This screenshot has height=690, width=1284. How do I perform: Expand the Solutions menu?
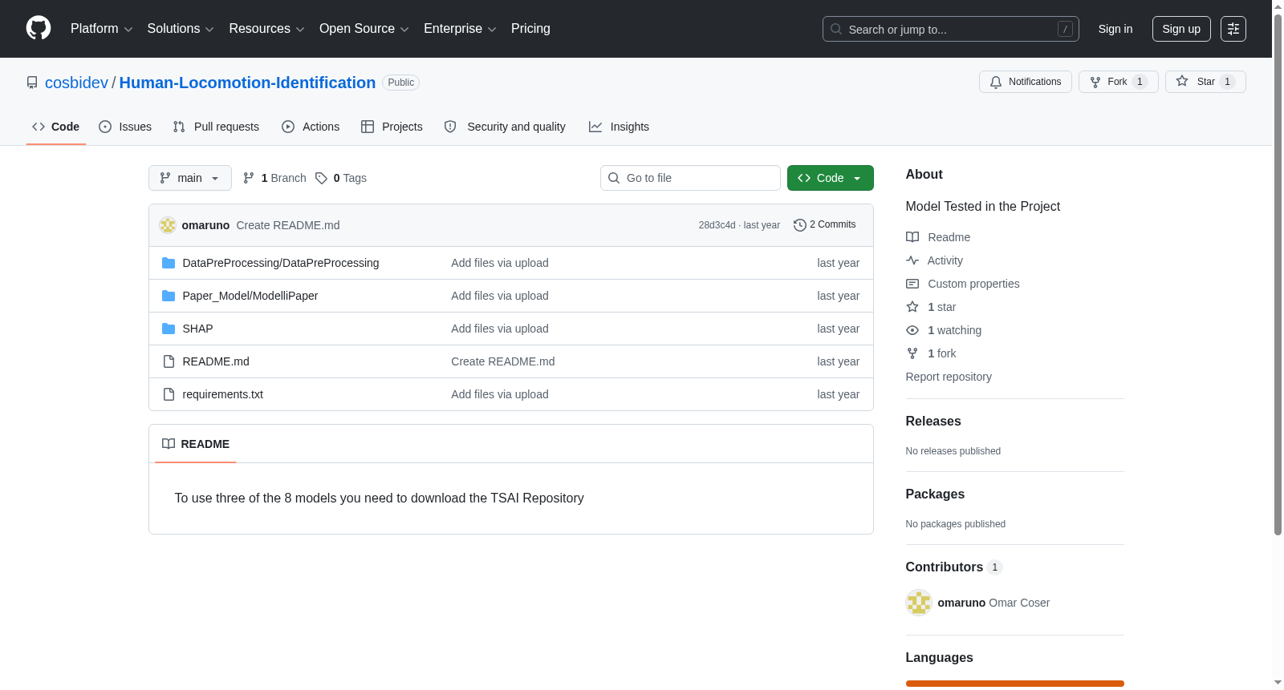coord(181,29)
